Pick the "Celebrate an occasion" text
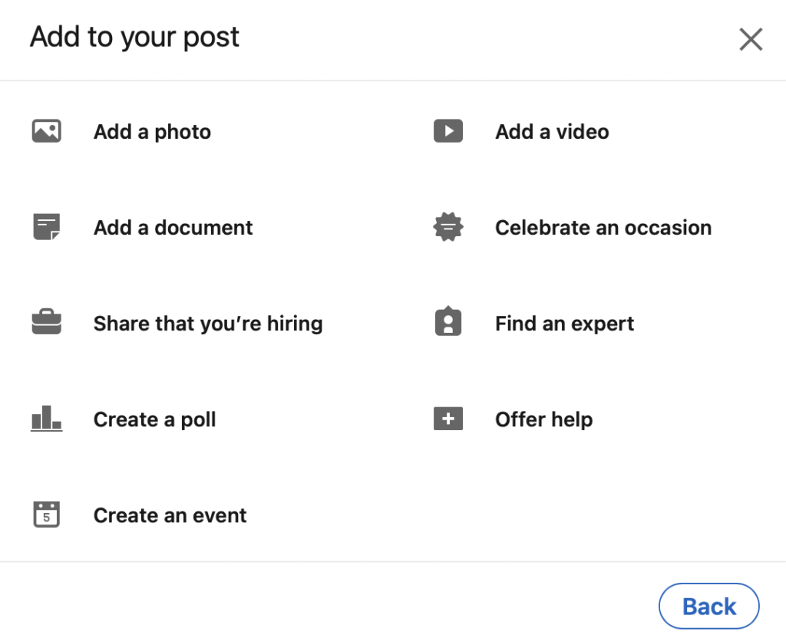 pos(603,228)
